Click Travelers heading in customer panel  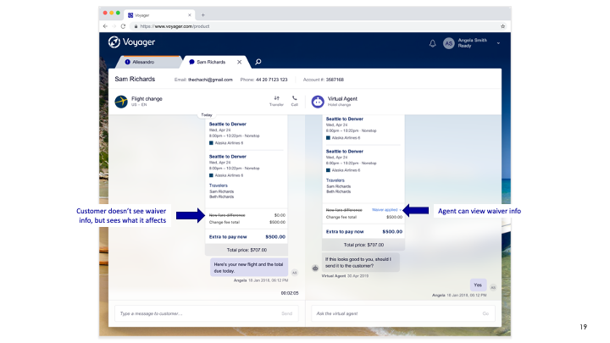(x=219, y=185)
